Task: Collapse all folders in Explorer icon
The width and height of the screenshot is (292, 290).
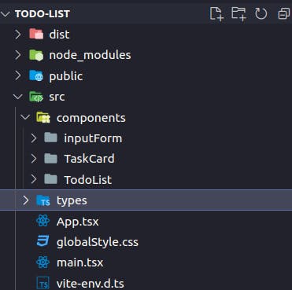Action: click(283, 13)
